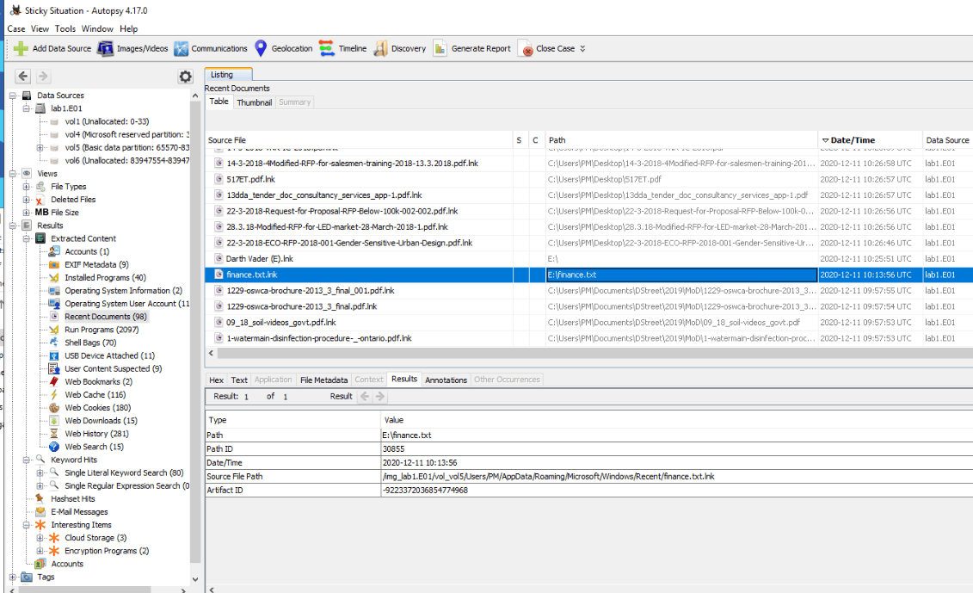This screenshot has width=973, height=593.
Task: Open the File Metadata tab
Action: (324, 380)
